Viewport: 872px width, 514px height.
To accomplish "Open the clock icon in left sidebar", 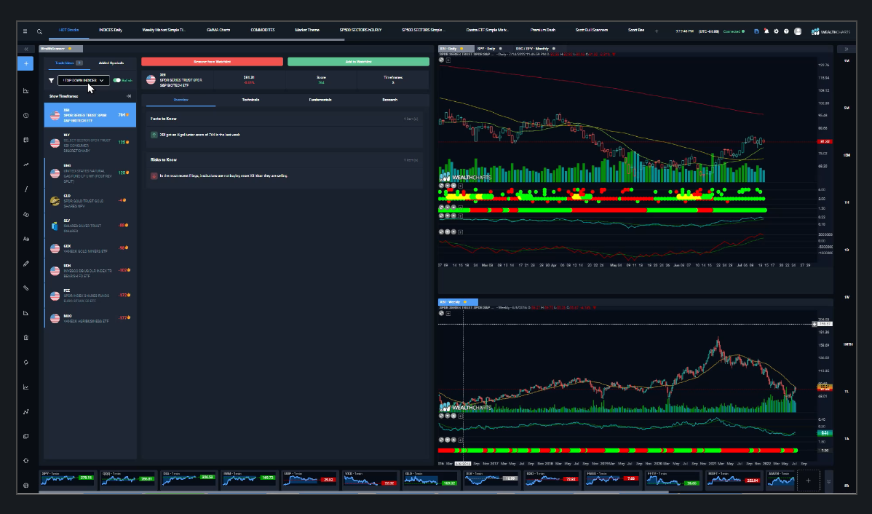I will point(25,115).
